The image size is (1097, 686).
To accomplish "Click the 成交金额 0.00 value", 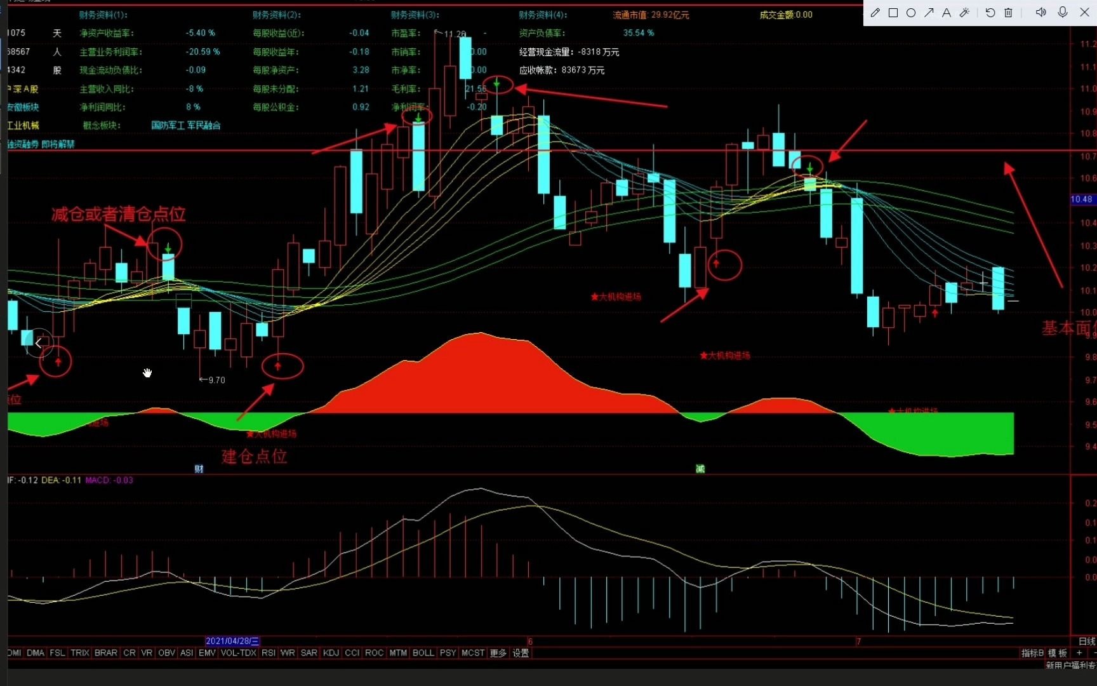I will pyautogui.click(x=786, y=15).
